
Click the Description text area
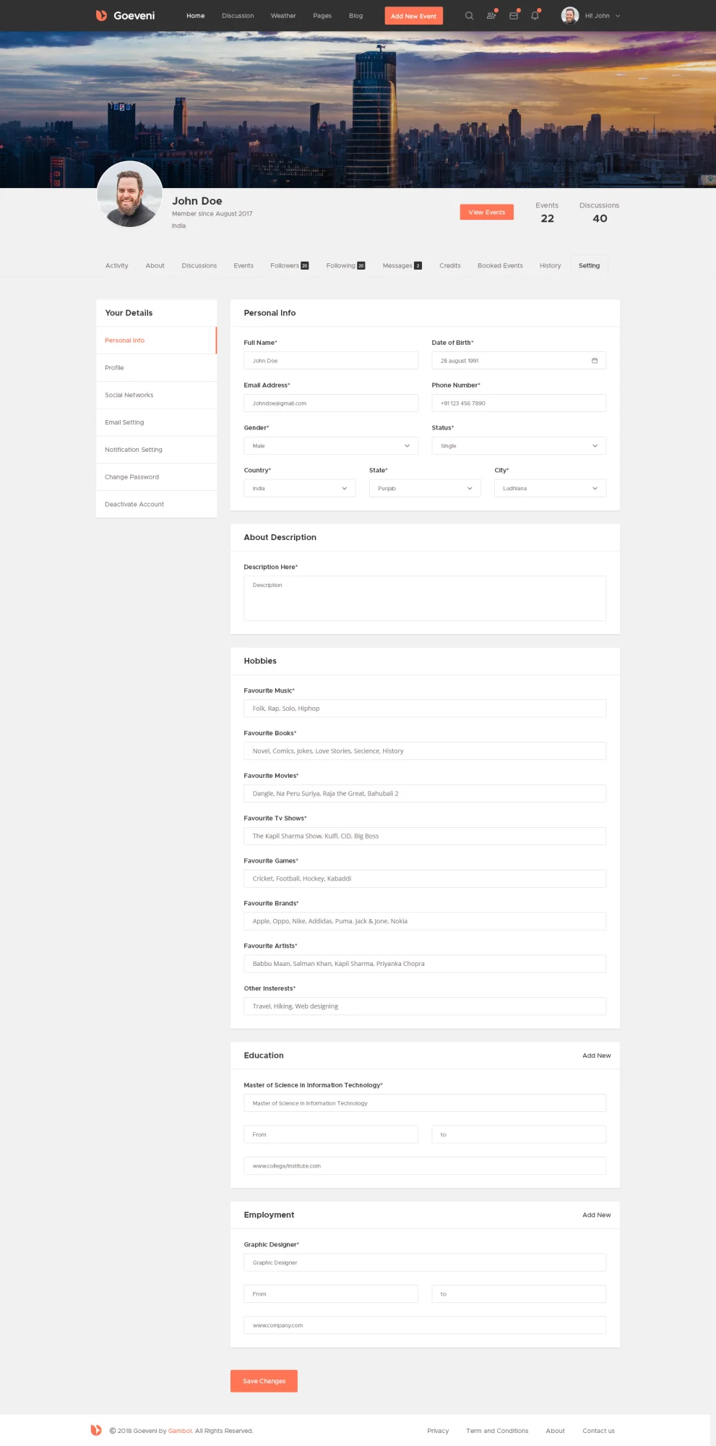coord(424,599)
